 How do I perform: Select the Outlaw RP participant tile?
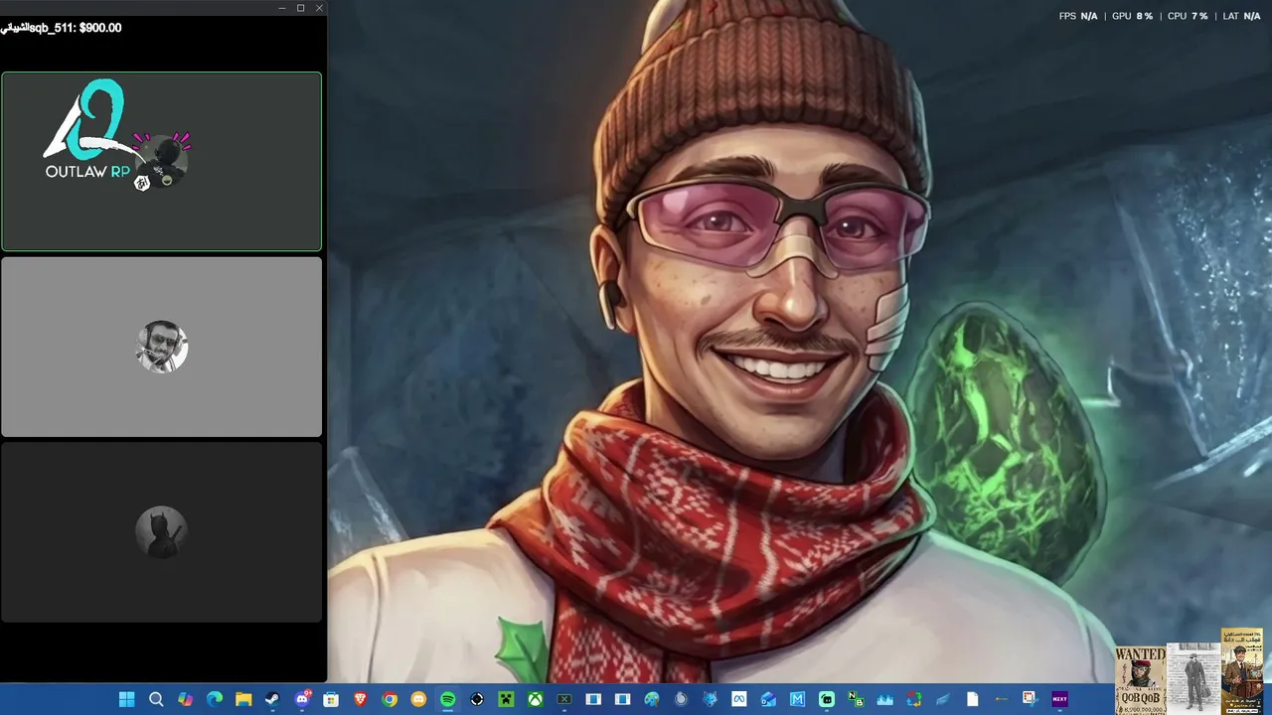161,161
